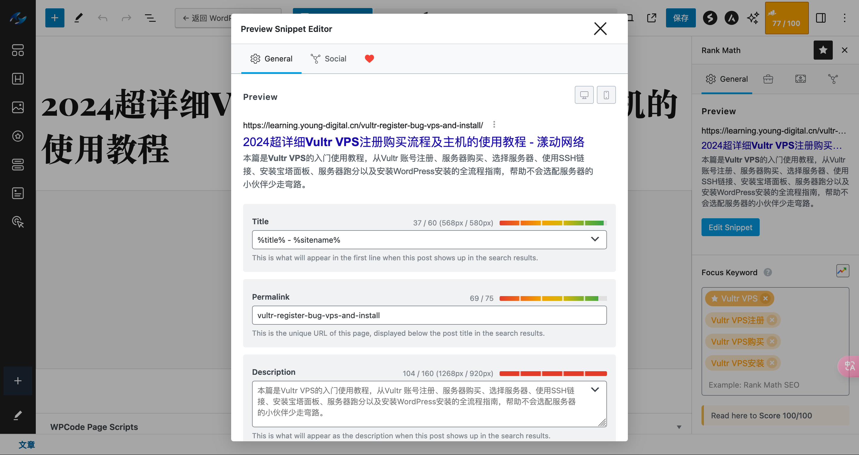
Task: Open the document overview list icon
Action: (150, 18)
